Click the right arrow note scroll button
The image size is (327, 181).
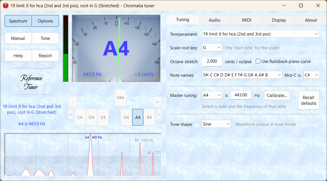click(x=159, y=114)
